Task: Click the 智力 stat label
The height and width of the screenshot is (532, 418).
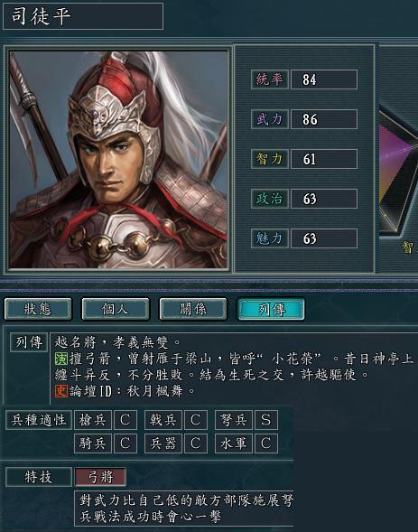Action: [x=270, y=159]
